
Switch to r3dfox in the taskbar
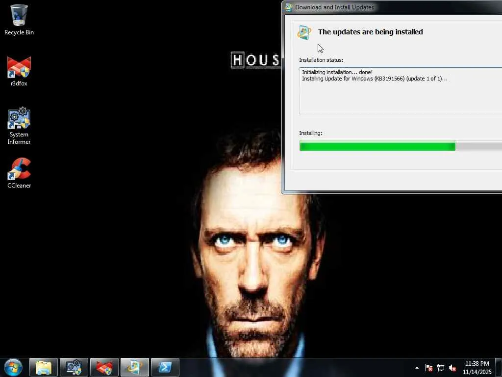(x=104, y=367)
